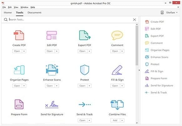Click Open button under Create PDF
This screenshot has width=182, height=126.
(17, 51)
